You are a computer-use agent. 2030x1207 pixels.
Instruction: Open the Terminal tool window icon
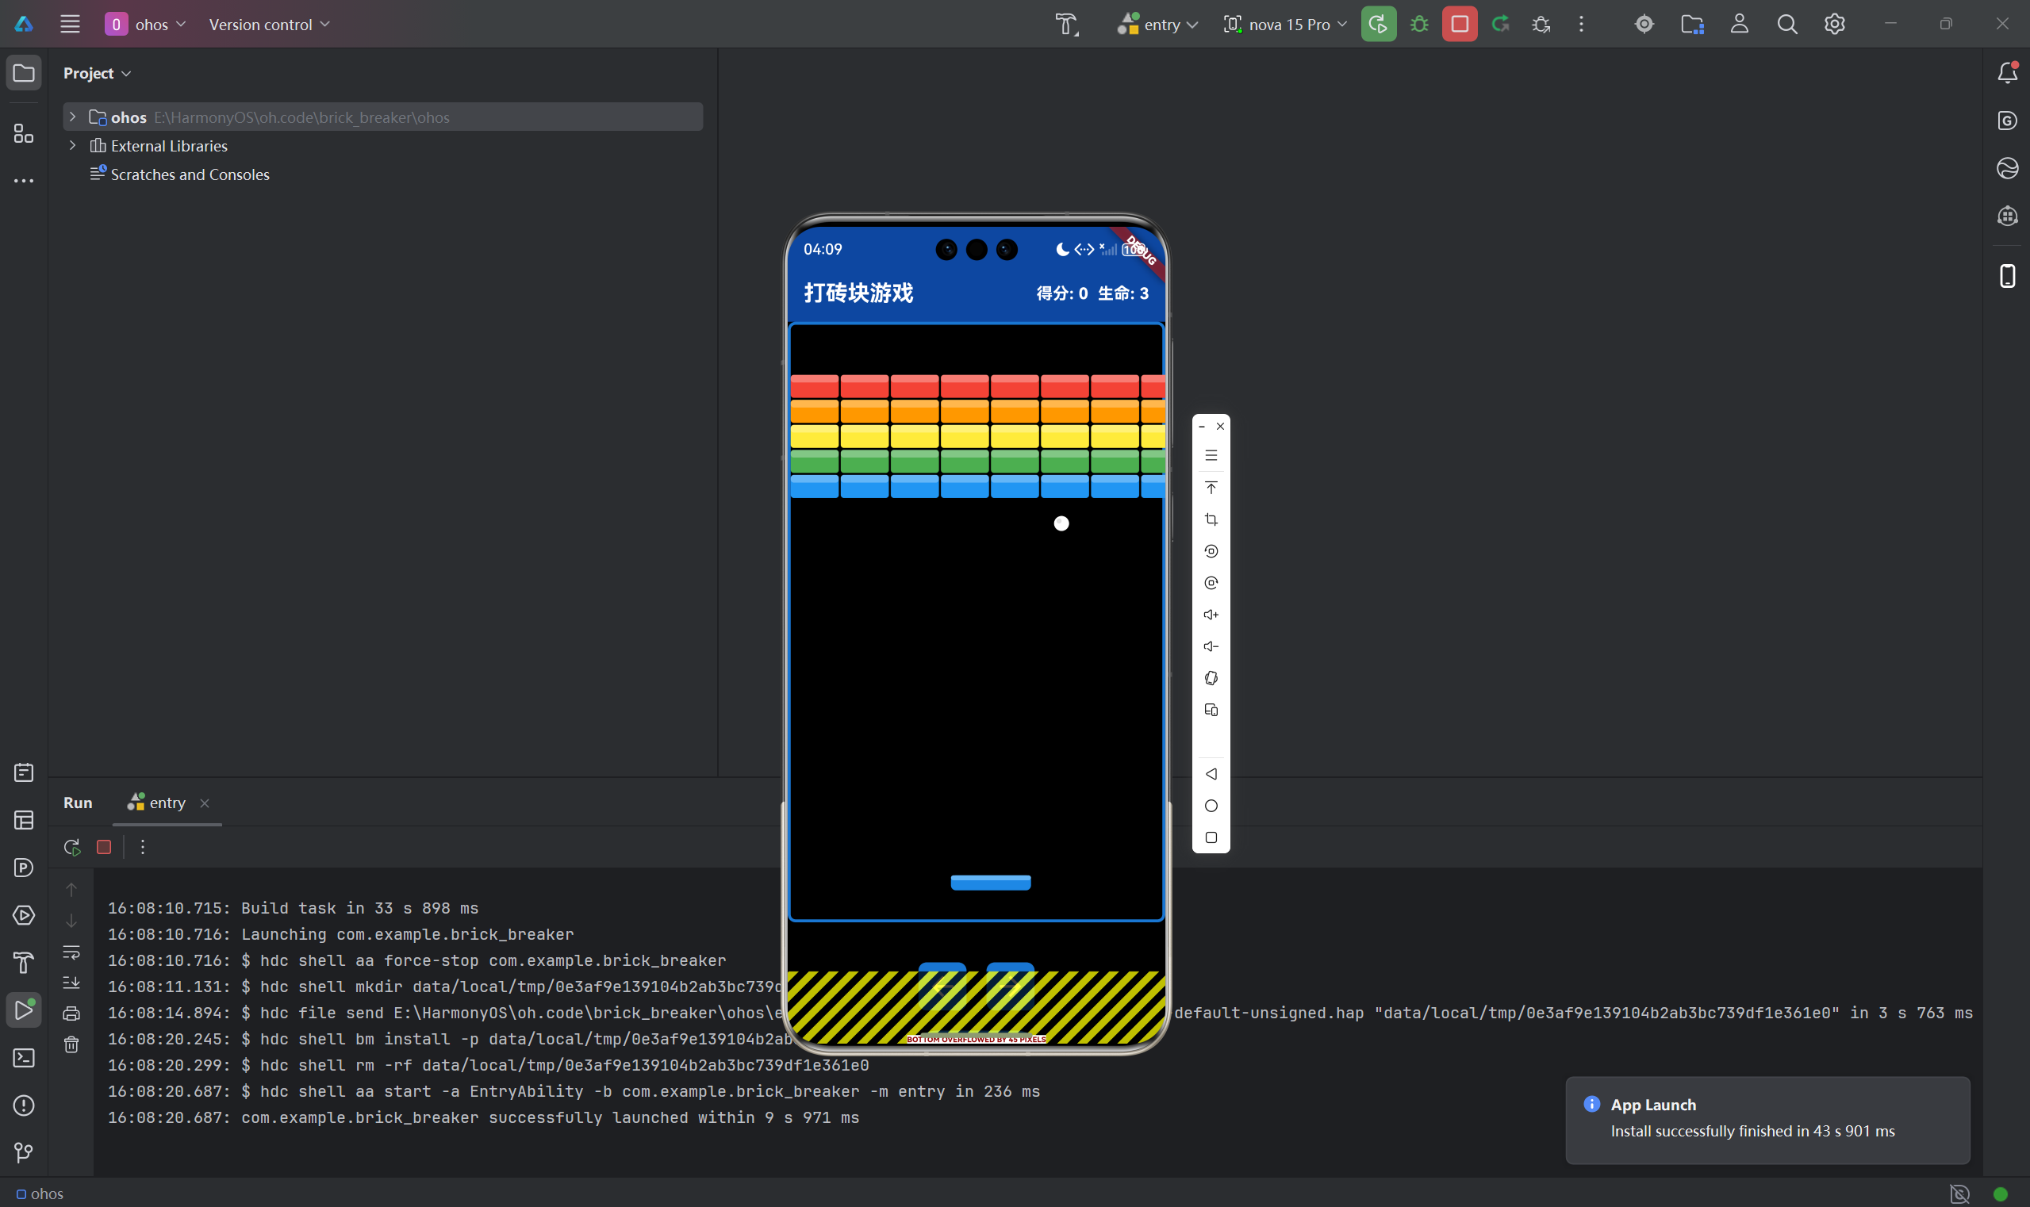[24, 1057]
